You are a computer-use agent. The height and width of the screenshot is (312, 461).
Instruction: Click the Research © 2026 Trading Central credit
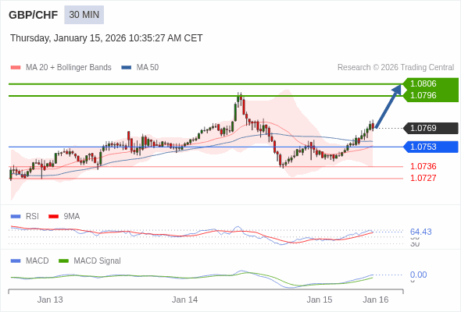point(395,68)
